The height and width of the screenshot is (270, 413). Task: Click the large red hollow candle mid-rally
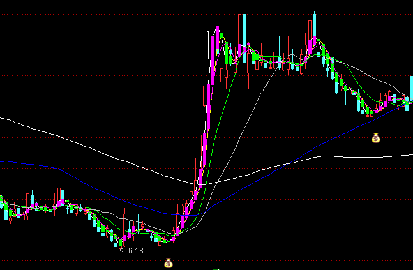pos(205,96)
